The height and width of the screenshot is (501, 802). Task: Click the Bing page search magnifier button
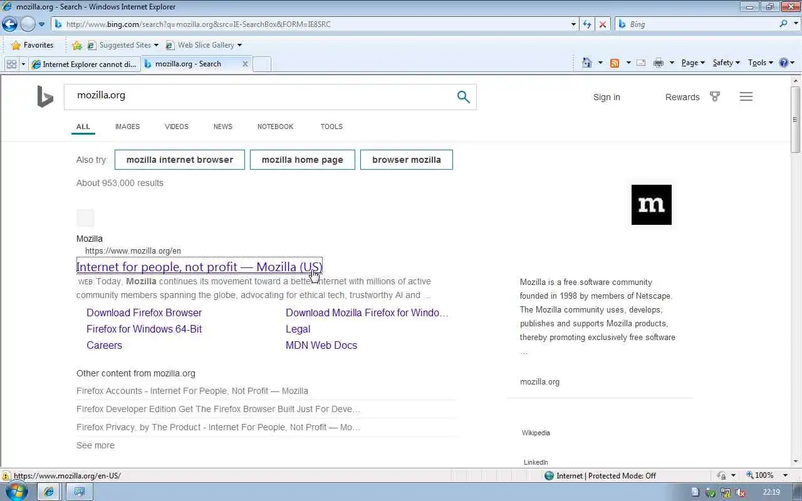coord(463,96)
